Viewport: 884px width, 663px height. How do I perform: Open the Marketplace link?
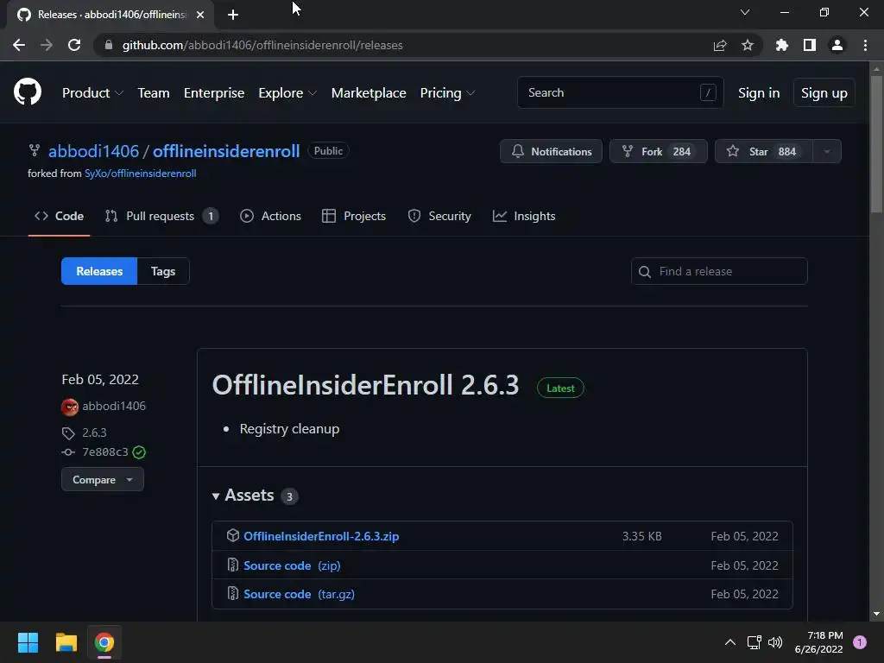369,93
